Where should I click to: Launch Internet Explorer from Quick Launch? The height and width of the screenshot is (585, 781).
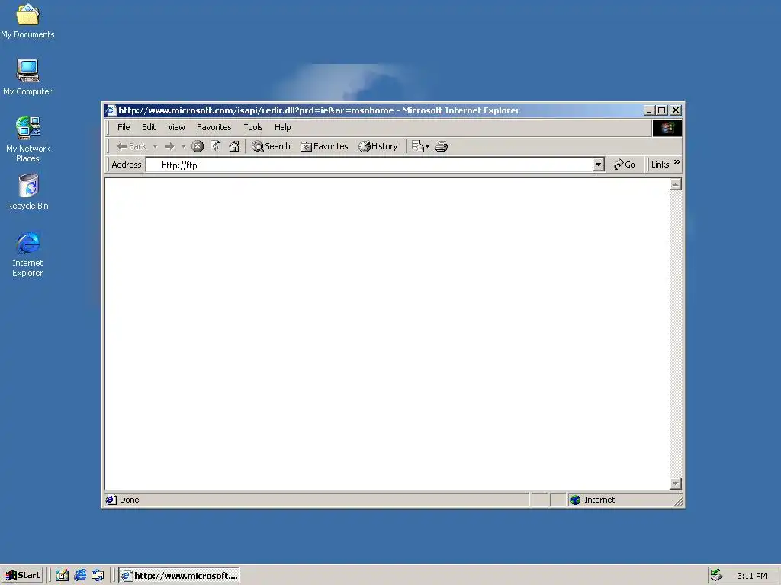coord(80,576)
